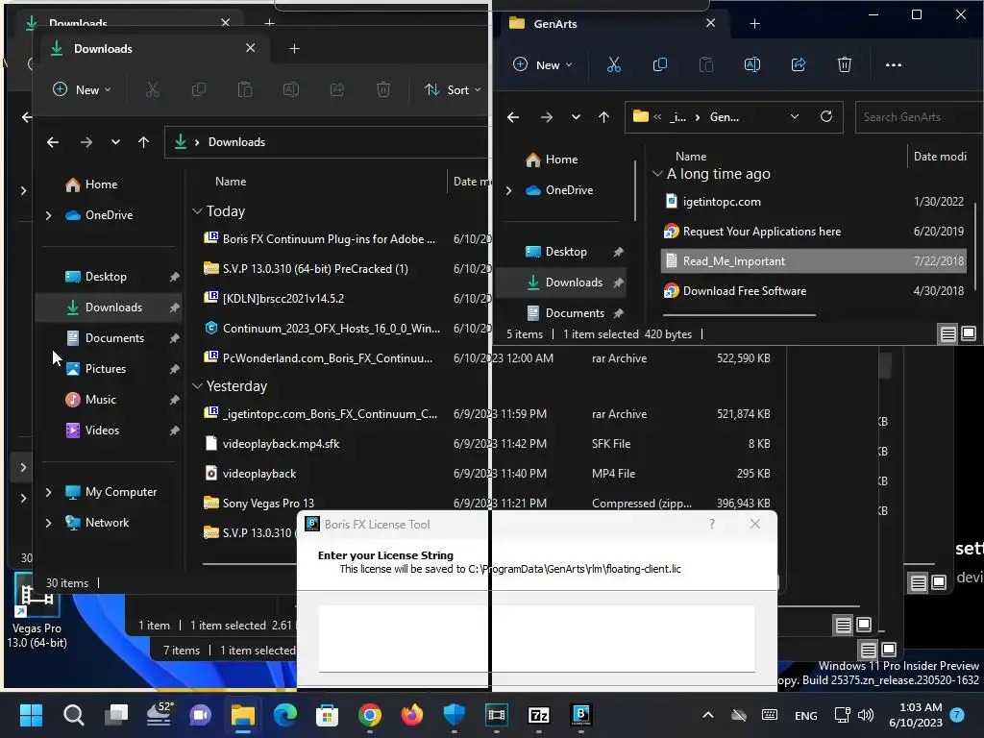Open Boris FX app on taskbar
The height and width of the screenshot is (738, 984).
[581, 715]
